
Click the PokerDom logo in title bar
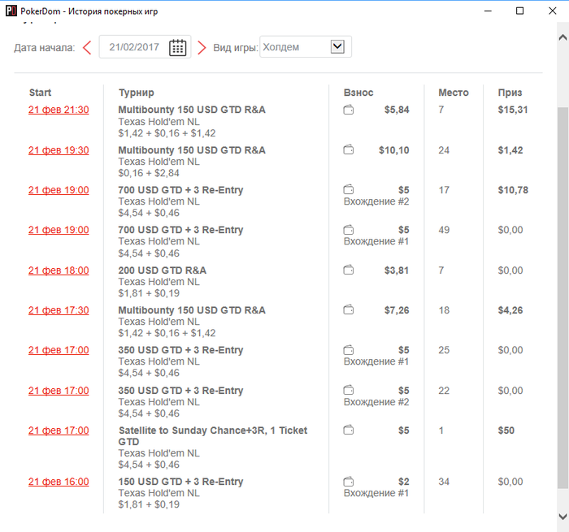click(11, 11)
